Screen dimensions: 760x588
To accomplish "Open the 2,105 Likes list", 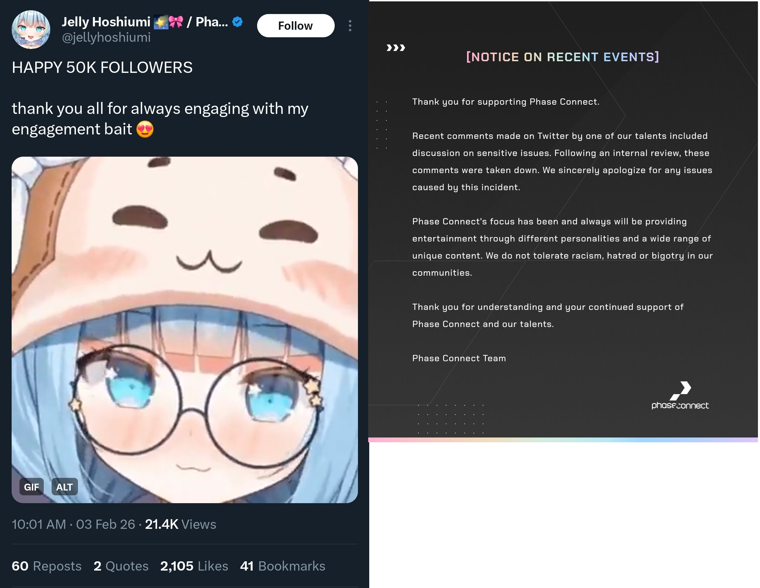I will pyautogui.click(x=194, y=566).
